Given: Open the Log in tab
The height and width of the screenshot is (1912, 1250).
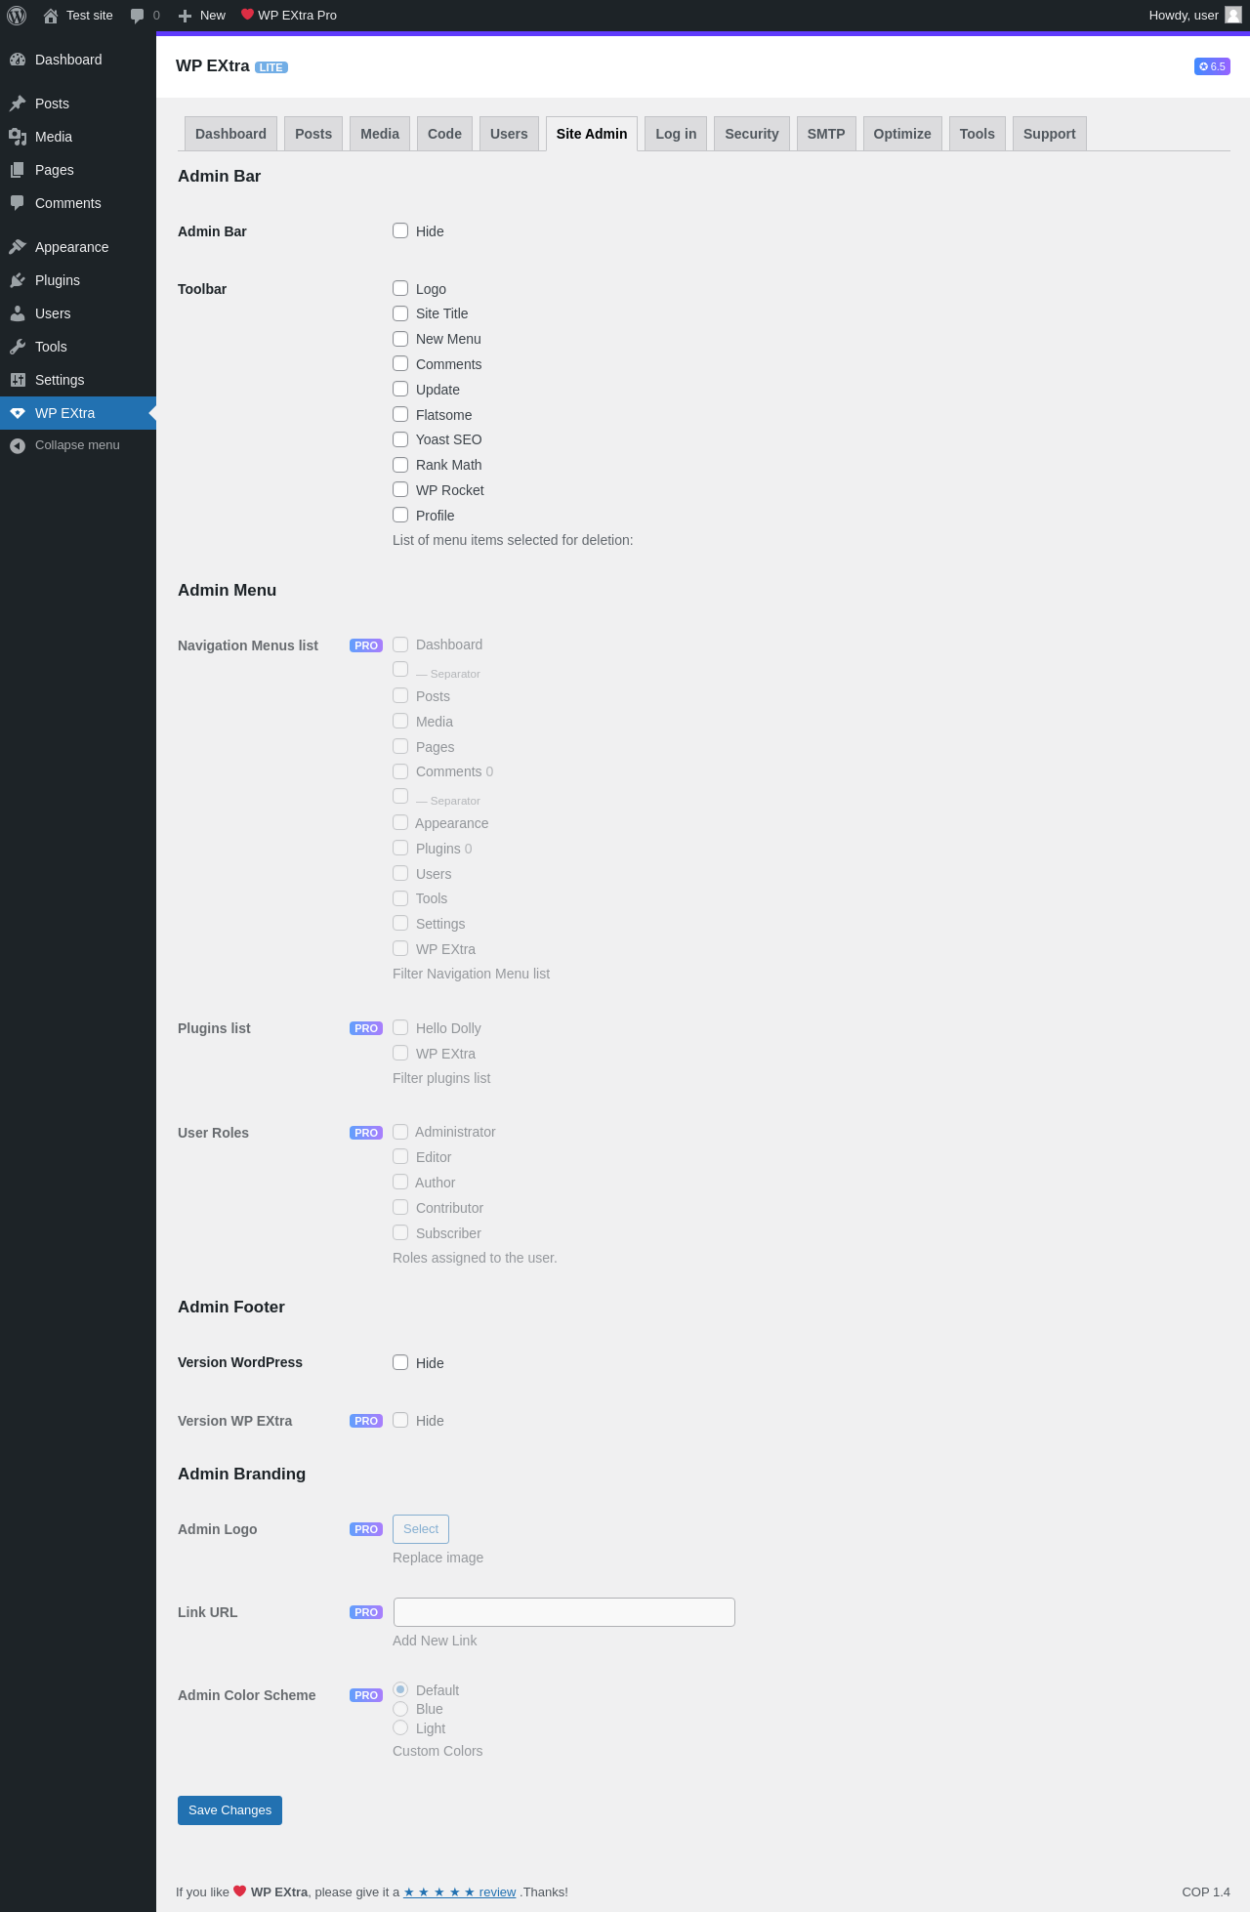Looking at the screenshot, I should pyautogui.click(x=676, y=134).
